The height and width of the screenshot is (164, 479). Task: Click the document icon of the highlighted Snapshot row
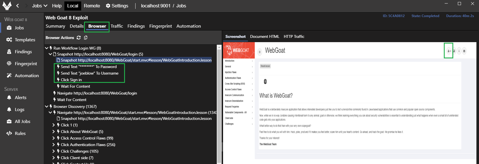58,60
